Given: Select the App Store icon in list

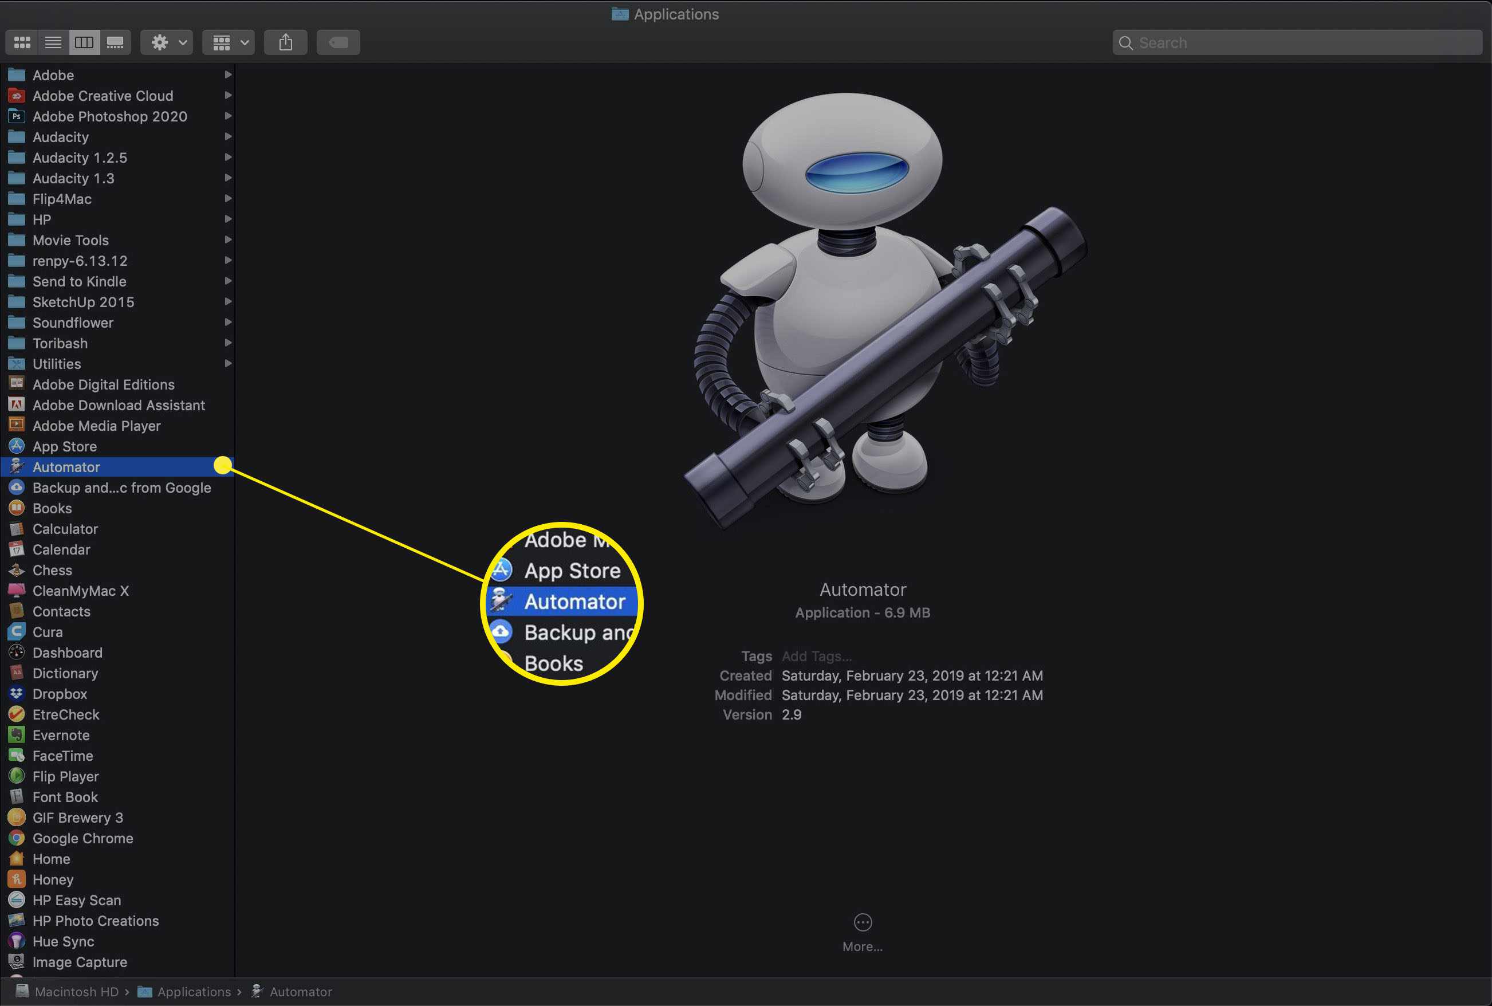Looking at the screenshot, I should pyautogui.click(x=17, y=446).
